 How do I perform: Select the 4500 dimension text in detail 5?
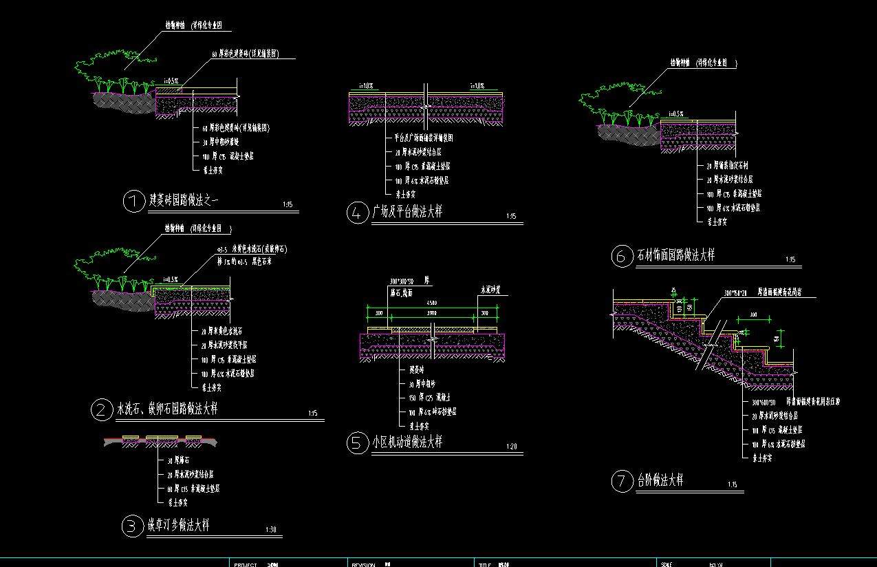coord(431,302)
